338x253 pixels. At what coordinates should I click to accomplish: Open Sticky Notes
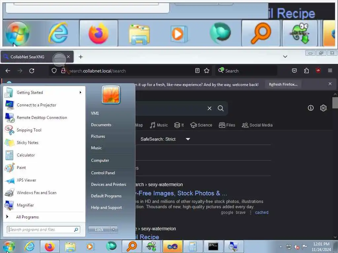click(x=44, y=142)
